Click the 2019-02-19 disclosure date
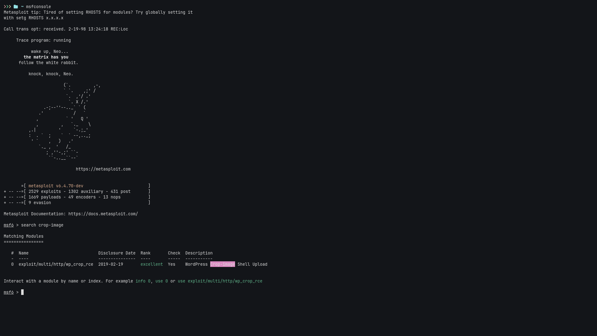Viewport: 597px width, 336px height. [110, 264]
